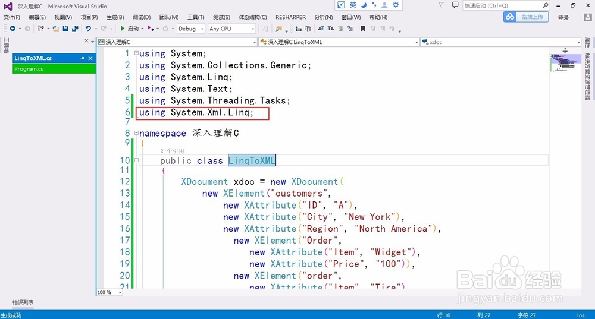
Task: Open the RESHARPER menu
Action: pyautogui.click(x=291, y=17)
